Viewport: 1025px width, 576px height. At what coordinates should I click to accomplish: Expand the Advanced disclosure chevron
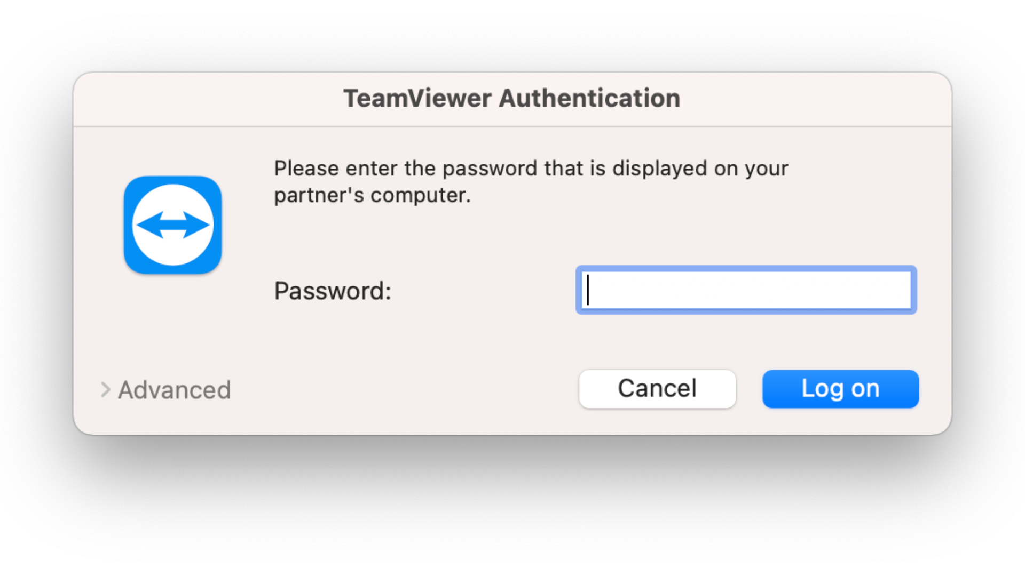pyautogui.click(x=105, y=390)
